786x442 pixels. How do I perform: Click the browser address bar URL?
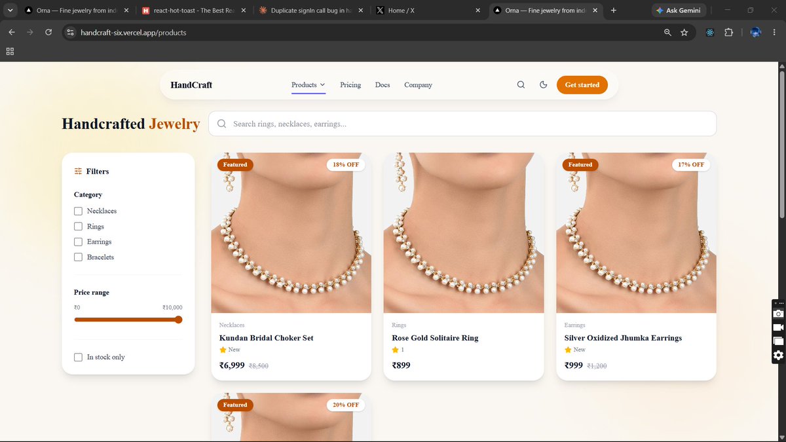134,32
